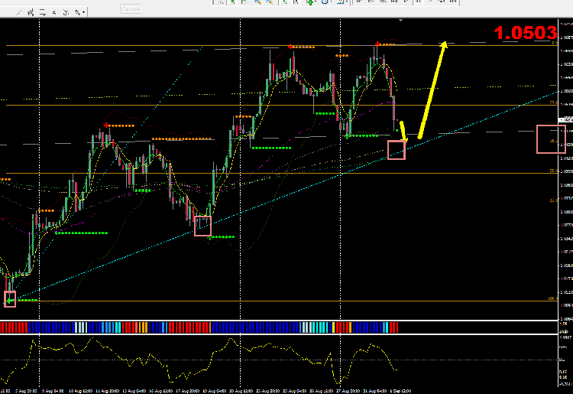573x394 pixels.
Task: Click the zoom out magnifier icon
Action: click(x=270, y=2)
